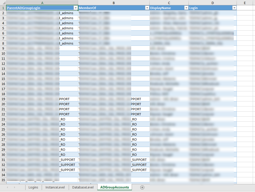Click the MemberOf header filter icon
Image resolution: width=255 pixels, height=192 pixels.
point(147,8)
